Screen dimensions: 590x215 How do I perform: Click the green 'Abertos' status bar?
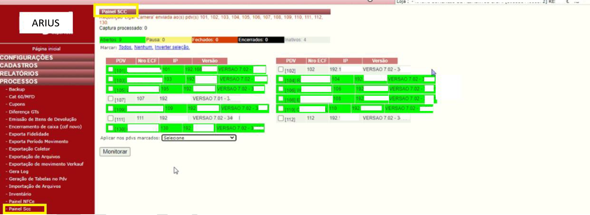click(122, 40)
